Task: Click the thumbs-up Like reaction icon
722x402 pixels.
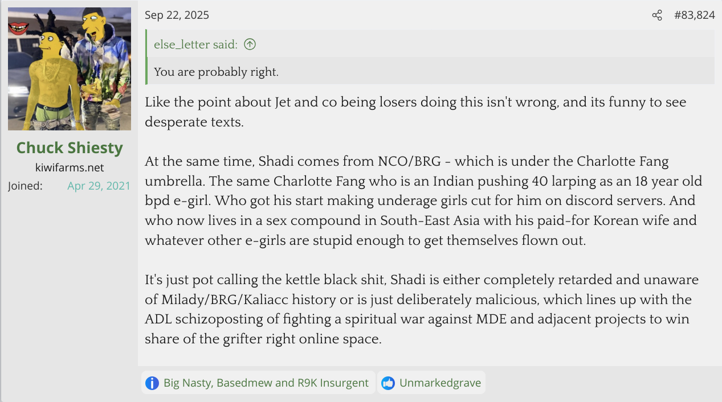Action: click(388, 383)
